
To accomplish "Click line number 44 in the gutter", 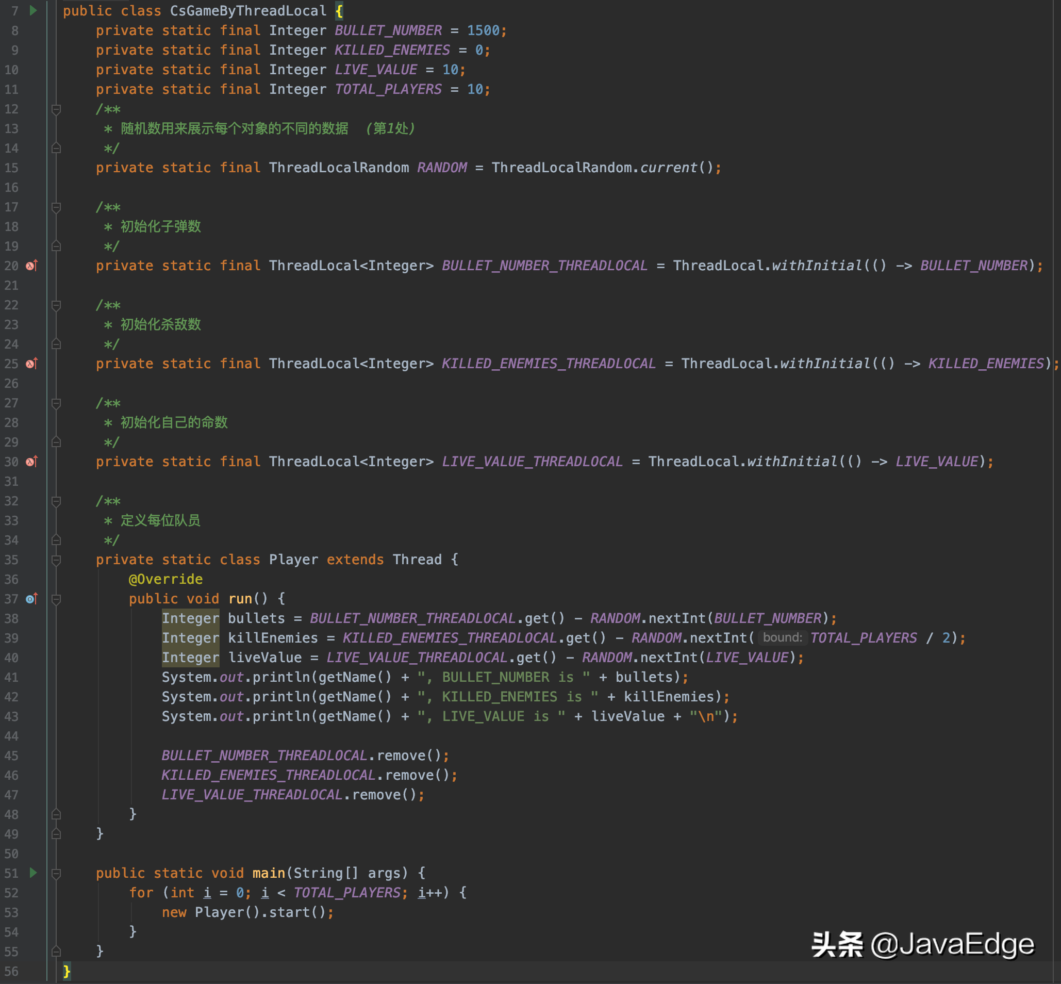I will point(11,736).
